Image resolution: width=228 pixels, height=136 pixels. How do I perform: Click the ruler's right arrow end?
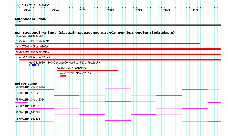point(220,8)
